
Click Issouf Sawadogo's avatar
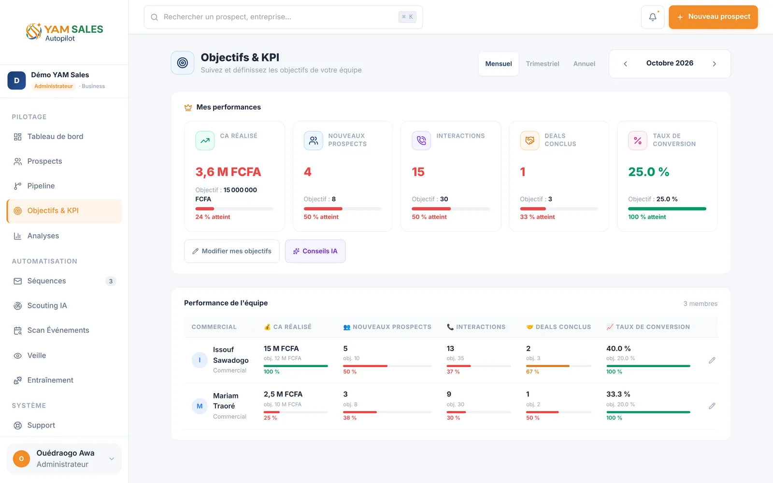[200, 360]
